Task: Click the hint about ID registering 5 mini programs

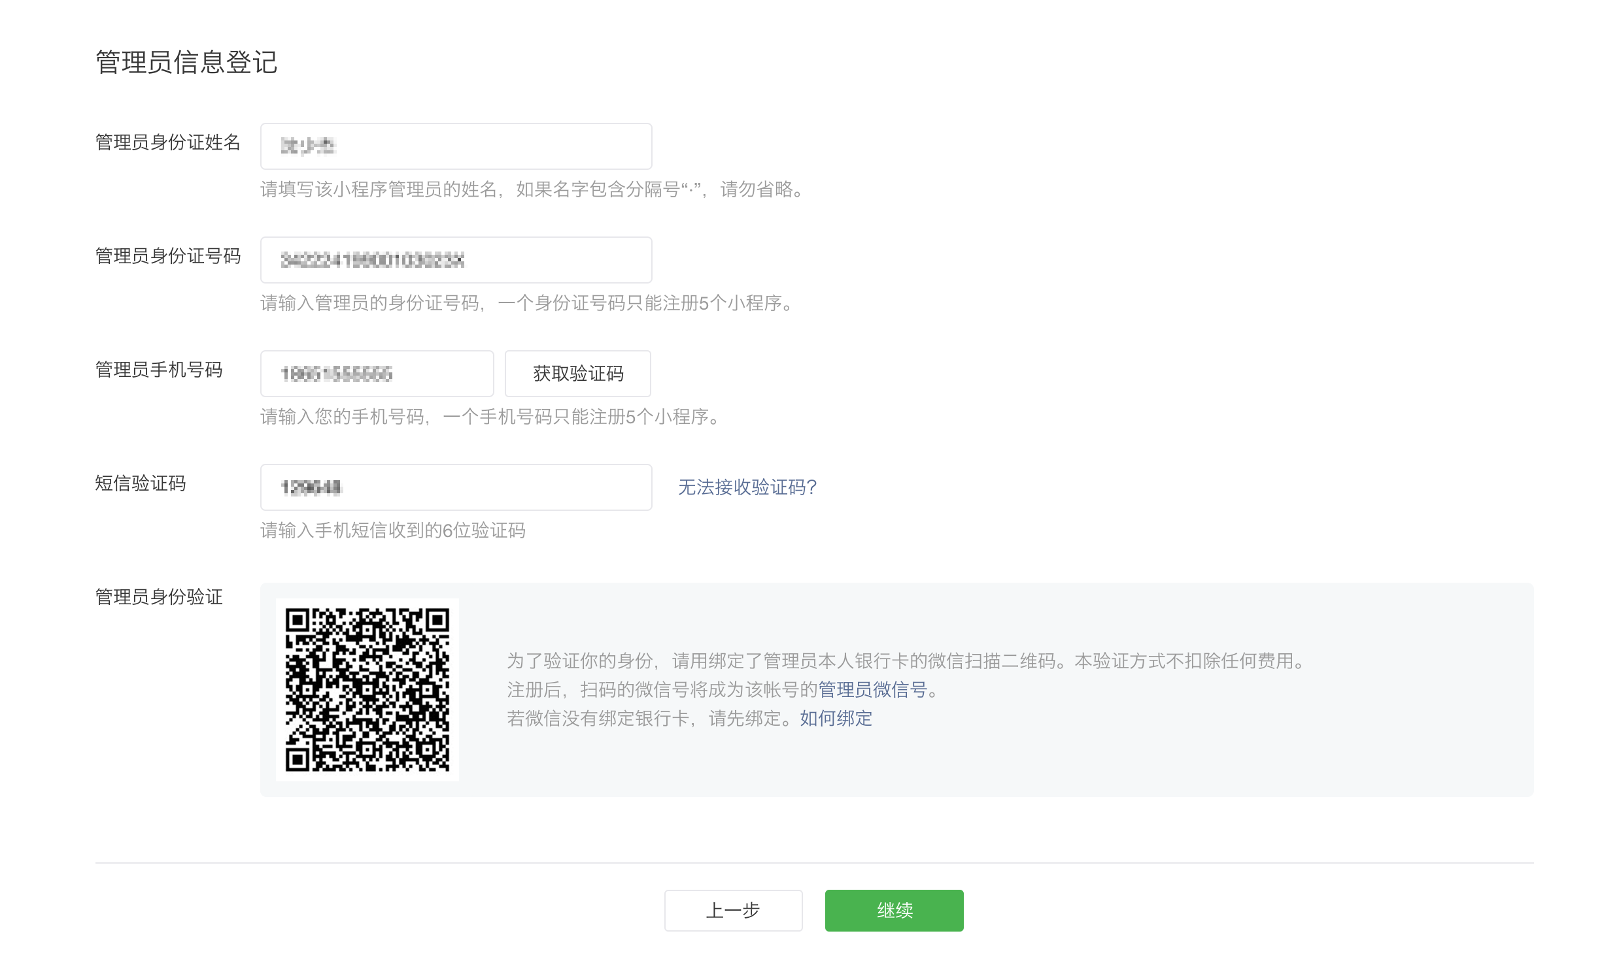Action: [x=528, y=303]
